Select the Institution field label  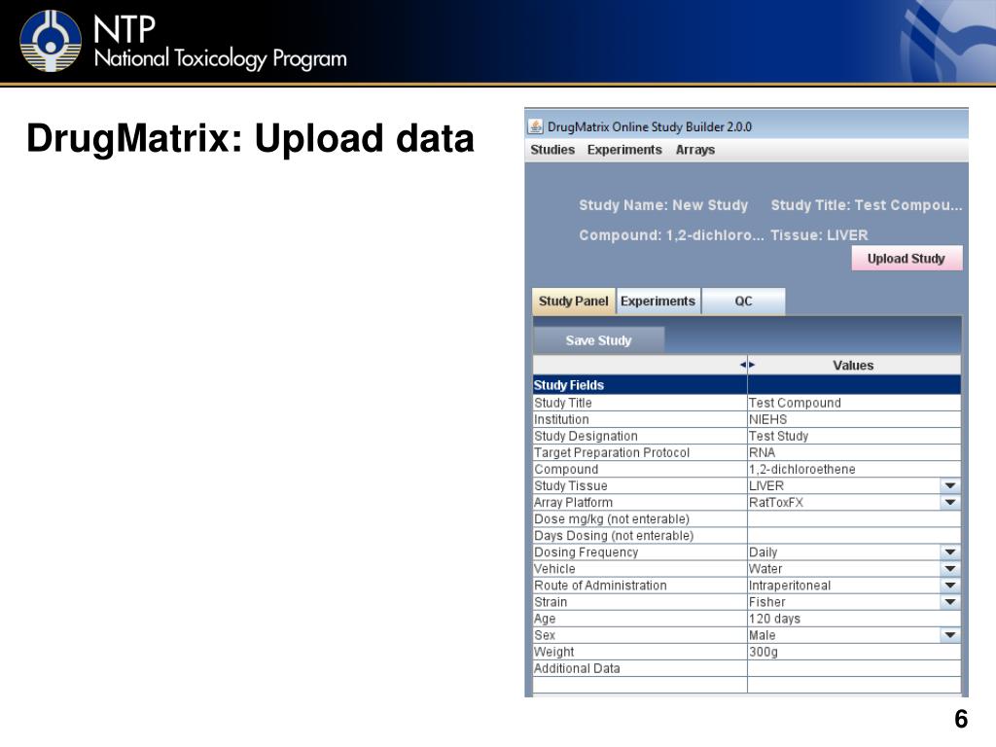(561, 419)
